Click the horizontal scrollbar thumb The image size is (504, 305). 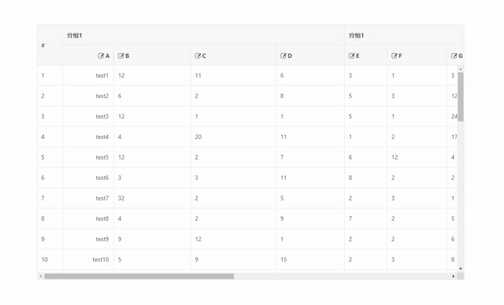pos(139,276)
